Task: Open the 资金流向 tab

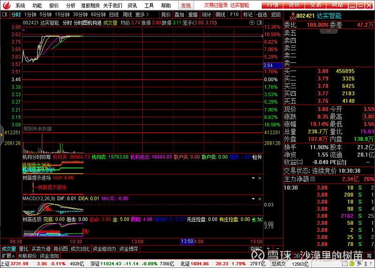Action: pos(49,256)
